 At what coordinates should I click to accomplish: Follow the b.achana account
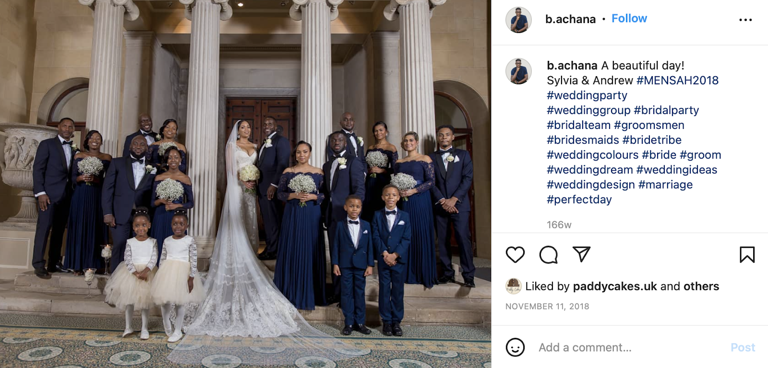point(629,19)
